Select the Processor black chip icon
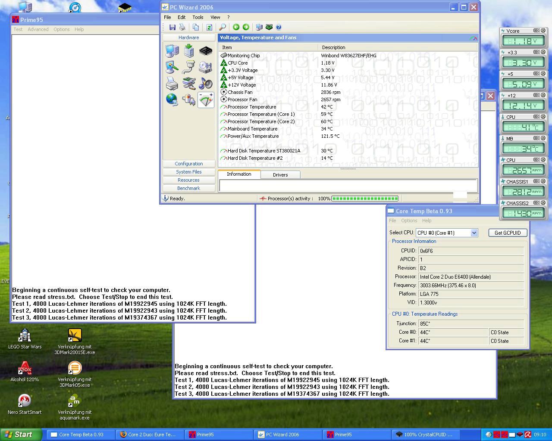This screenshot has width=552, height=441. 206,51
